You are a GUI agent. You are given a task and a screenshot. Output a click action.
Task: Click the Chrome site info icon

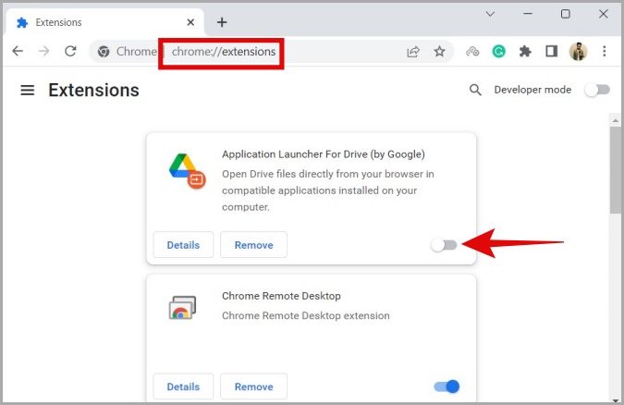104,52
